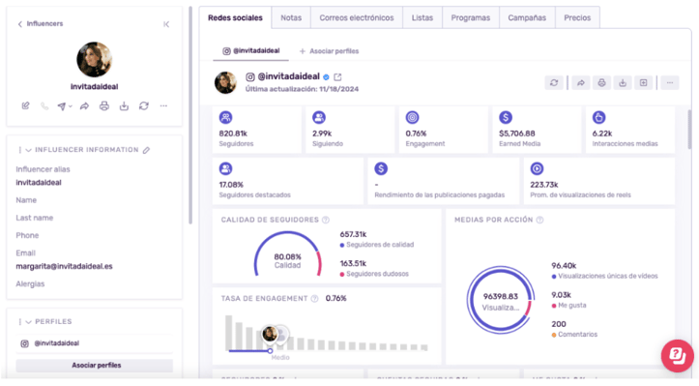Click the Calidad de Seguidores help icon
Image resolution: width=699 pixels, height=386 pixels.
(x=326, y=220)
